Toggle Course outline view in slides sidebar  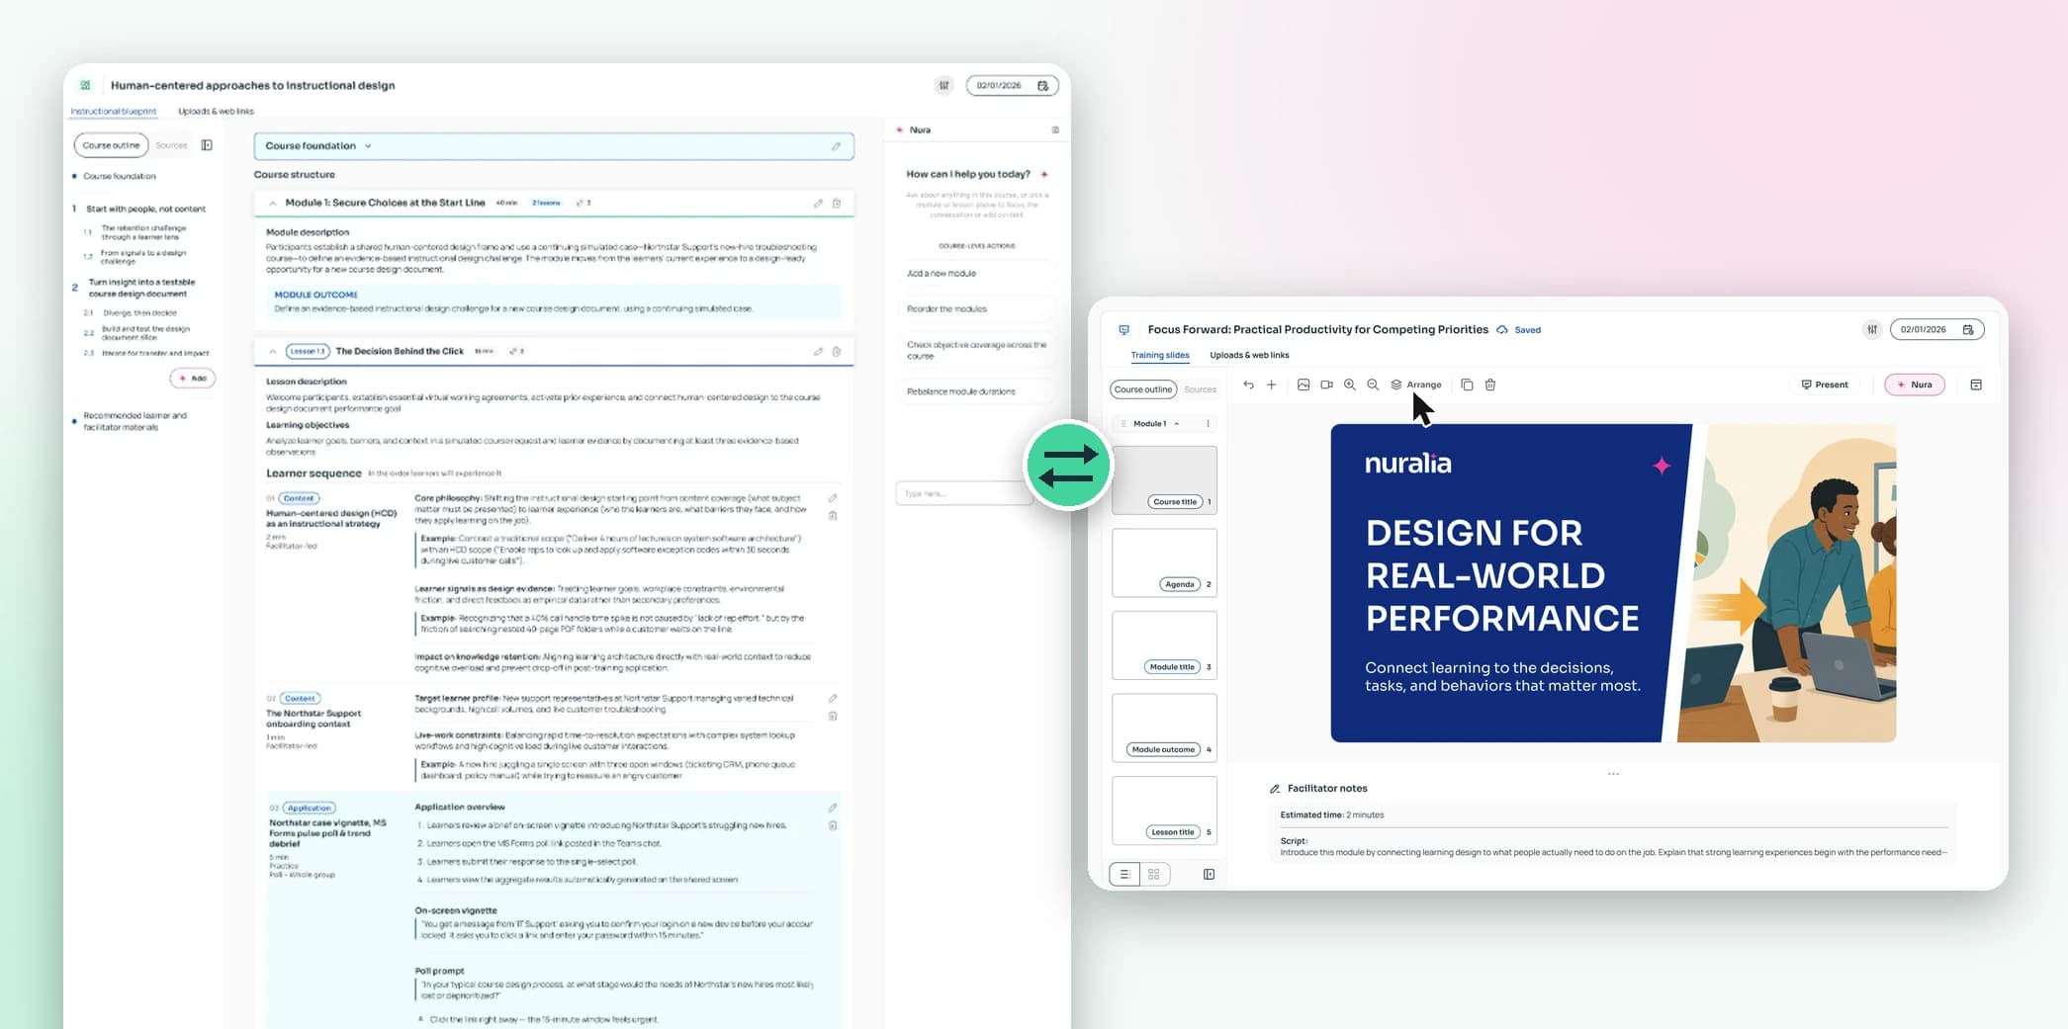(x=1143, y=389)
